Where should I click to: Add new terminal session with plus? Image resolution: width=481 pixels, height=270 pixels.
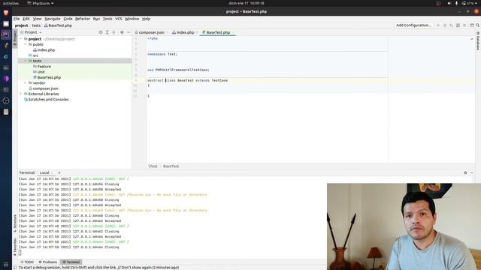pyautogui.click(x=59, y=172)
